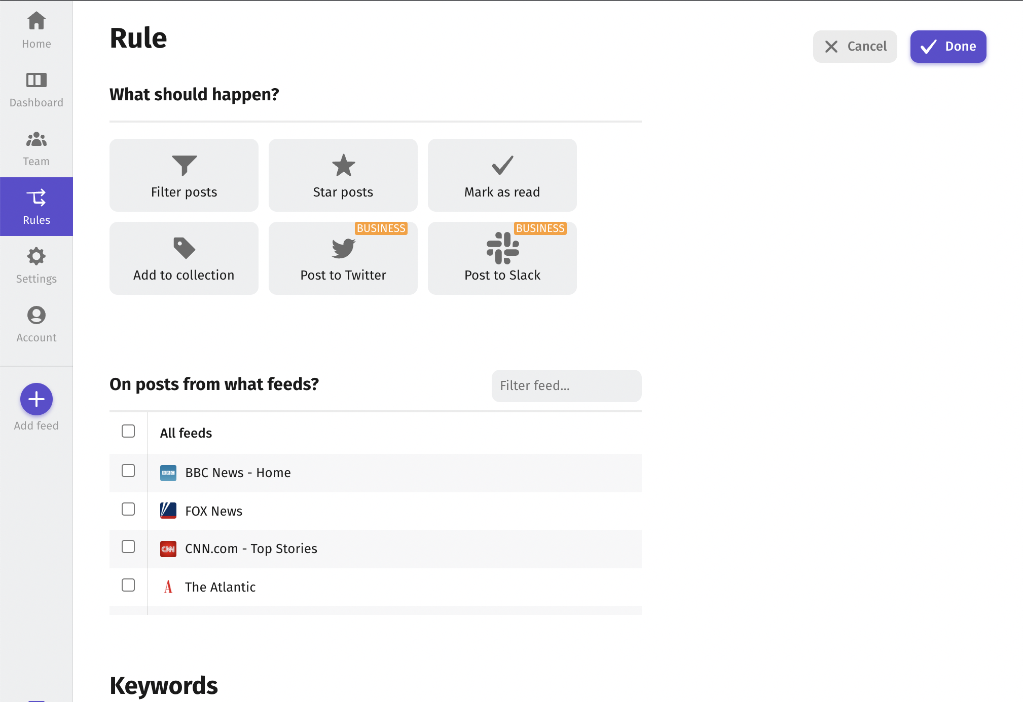Viewport: 1023px width, 702px height.
Task: Pick the Add to collection action
Action: pos(184,258)
